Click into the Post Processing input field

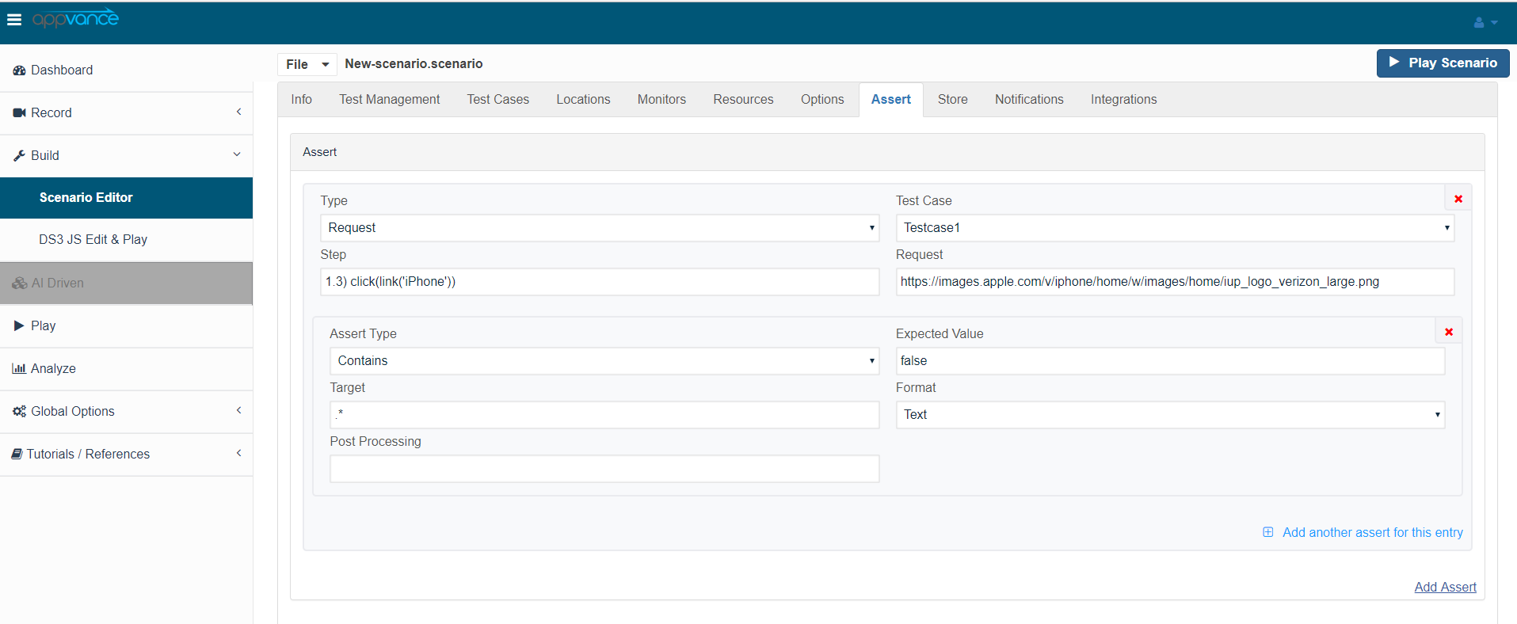coord(604,469)
